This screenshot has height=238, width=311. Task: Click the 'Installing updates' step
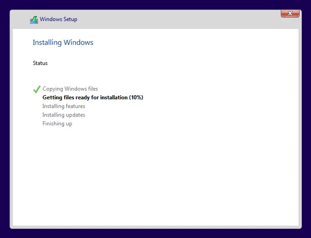[x=64, y=115]
